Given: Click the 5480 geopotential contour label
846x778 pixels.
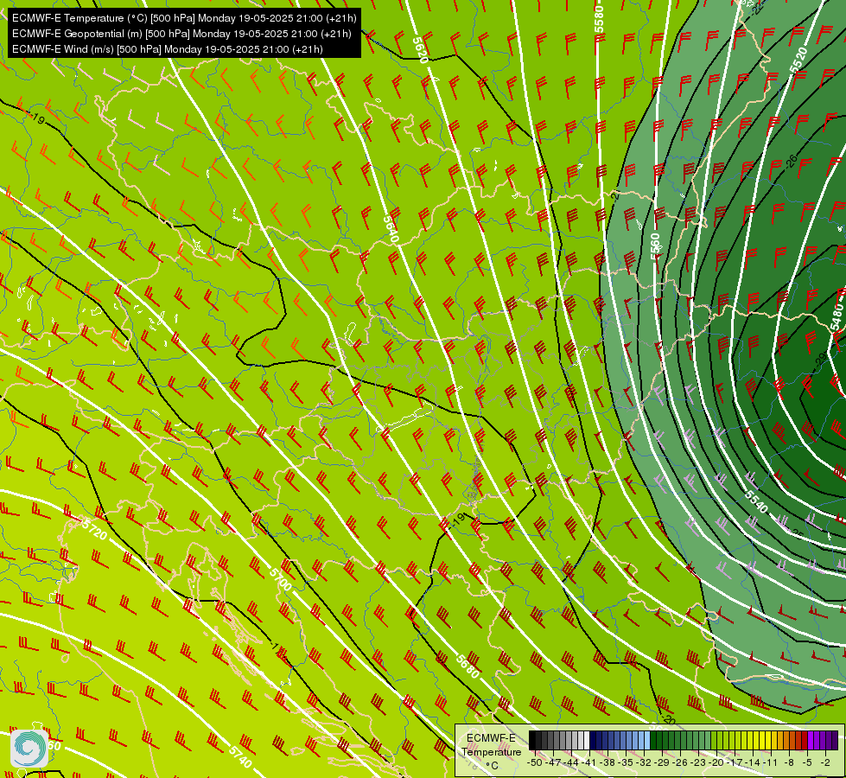Looking at the screenshot, I should click(836, 317).
